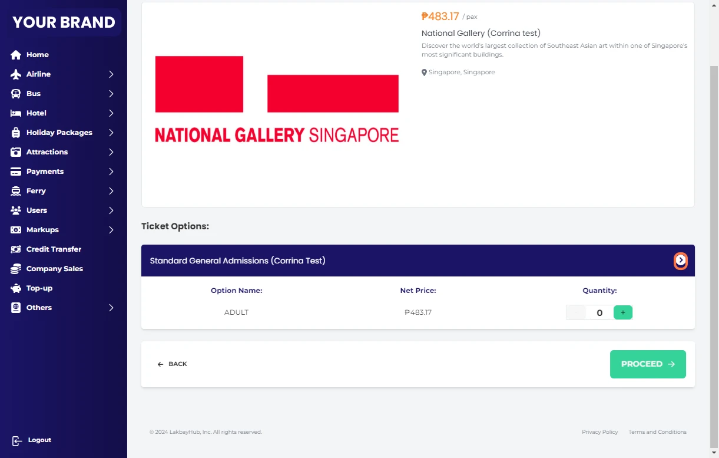The width and height of the screenshot is (719, 458).
Task: Click the Ferry ship icon
Action: click(x=16, y=191)
